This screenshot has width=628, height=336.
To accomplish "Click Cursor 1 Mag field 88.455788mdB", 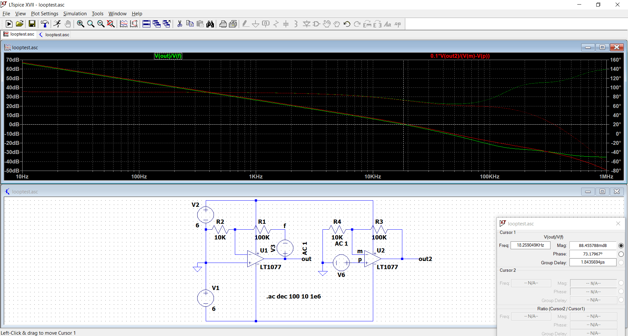I will coord(593,245).
